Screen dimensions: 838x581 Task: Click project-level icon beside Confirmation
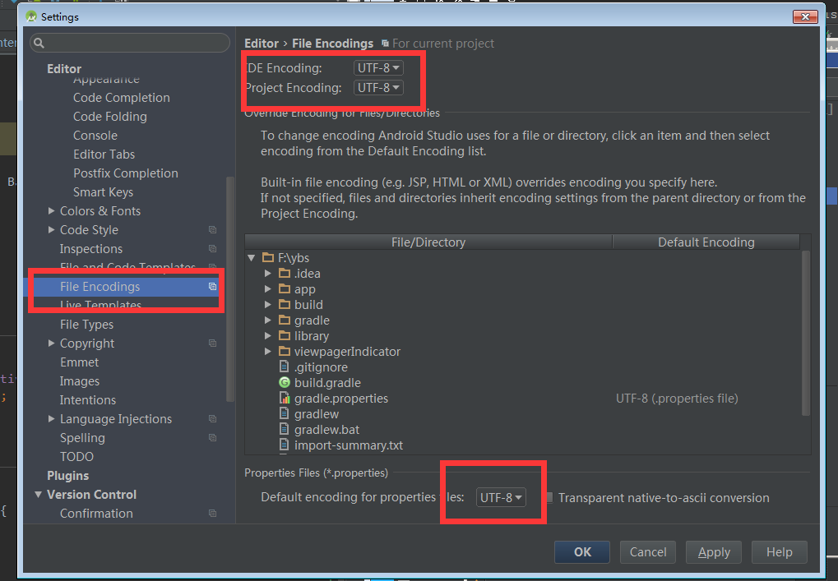(213, 513)
